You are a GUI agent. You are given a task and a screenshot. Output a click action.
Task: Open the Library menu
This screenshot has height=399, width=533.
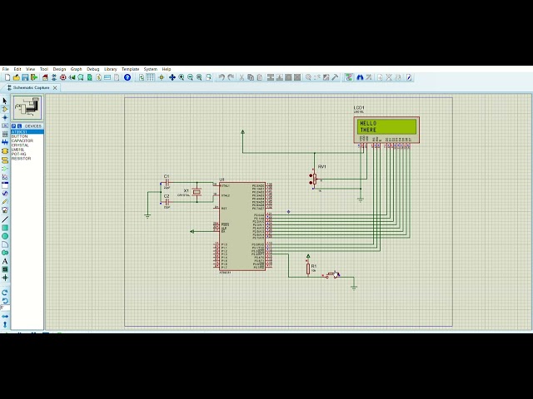click(111, 69)
